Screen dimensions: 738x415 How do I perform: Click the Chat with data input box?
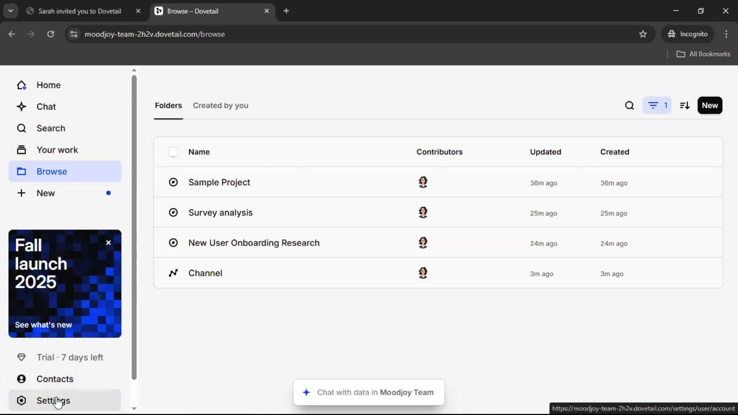tap(369, 392)
